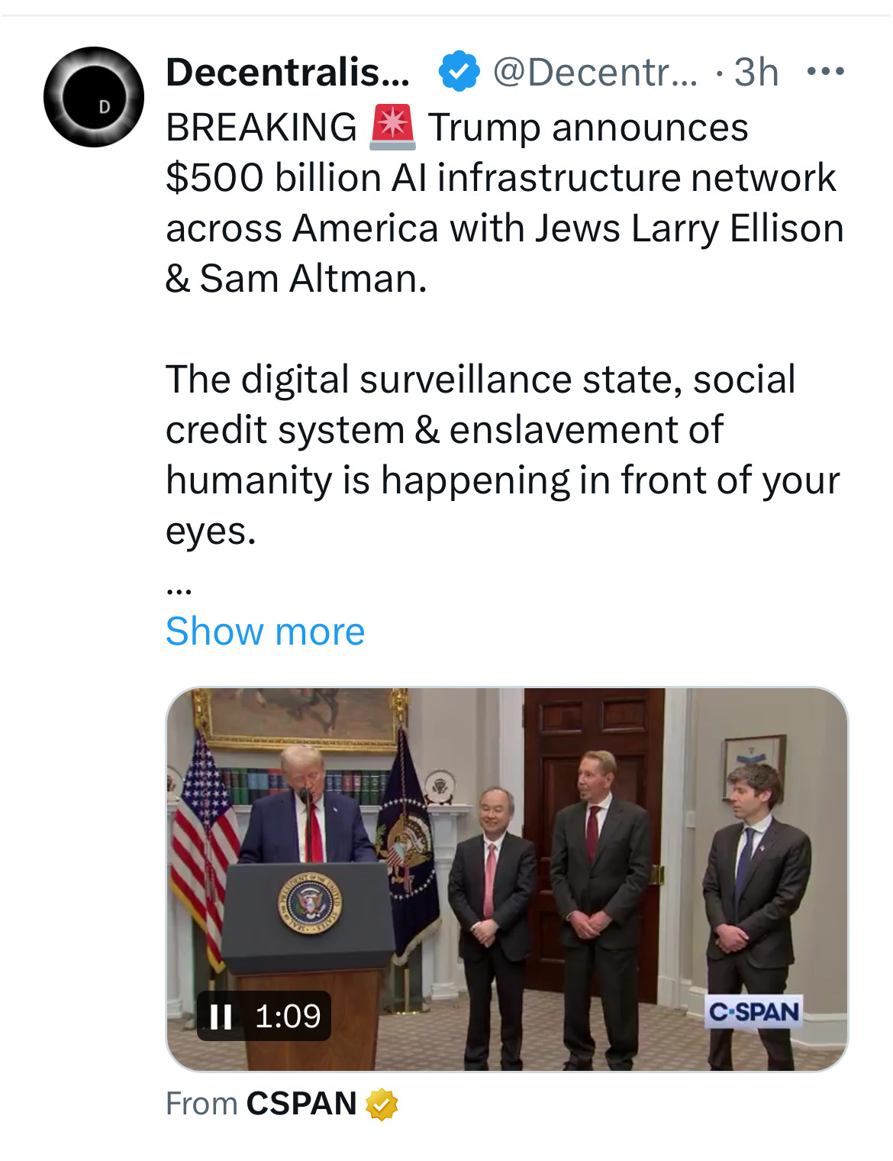Pause the C-SPAN video playback
The height and width of the screenshot is (1161, 893).
(221, 1016)
